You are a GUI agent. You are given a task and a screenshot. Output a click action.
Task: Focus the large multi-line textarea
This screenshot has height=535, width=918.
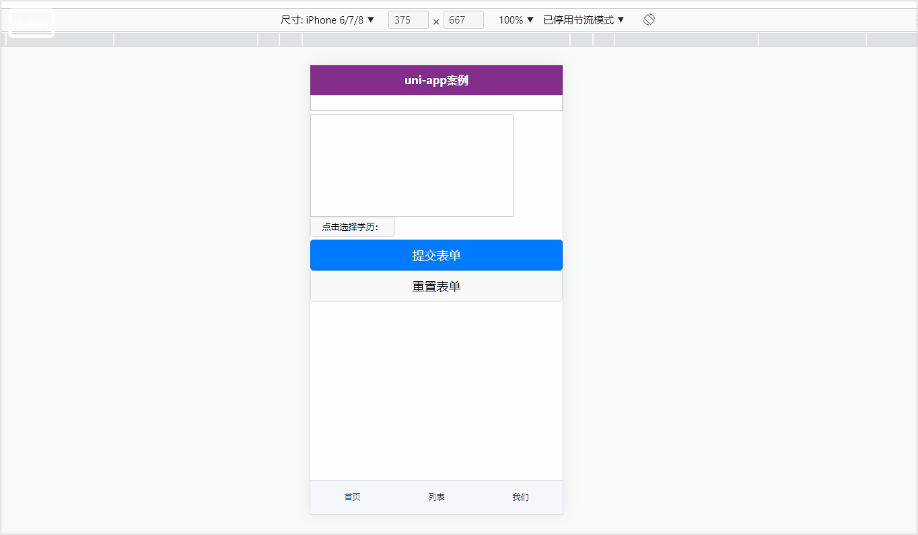click(x=412, y=166)
